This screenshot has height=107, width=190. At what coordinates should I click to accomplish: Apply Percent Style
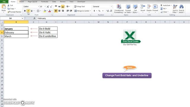(99, 11)
